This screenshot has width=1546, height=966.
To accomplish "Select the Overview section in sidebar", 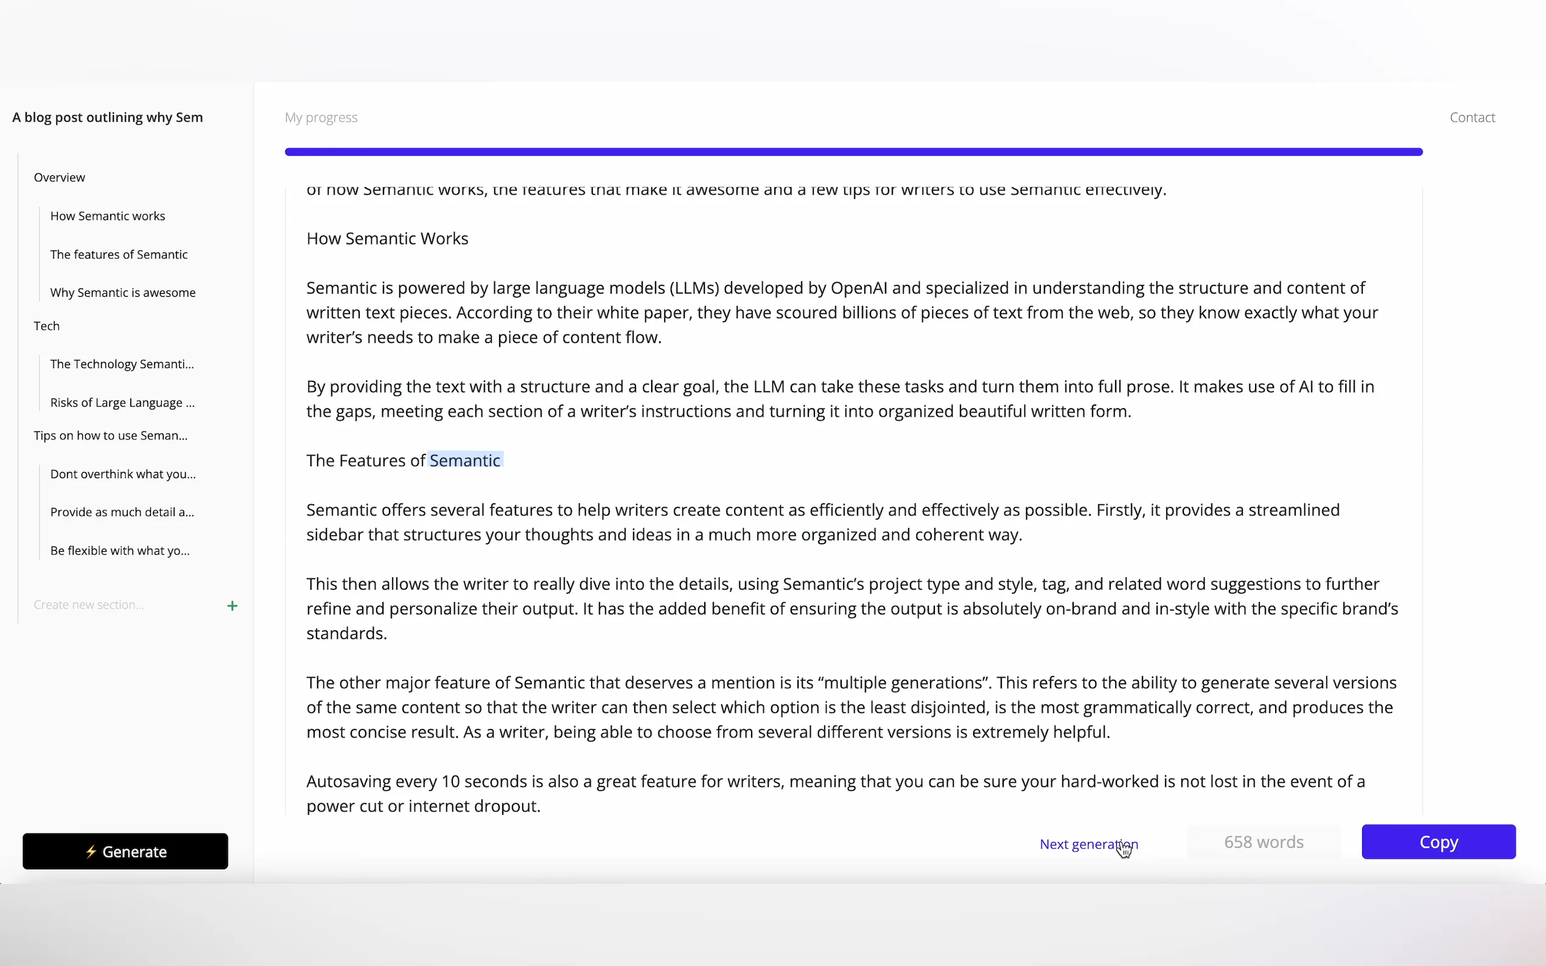I will coord(60,178).
